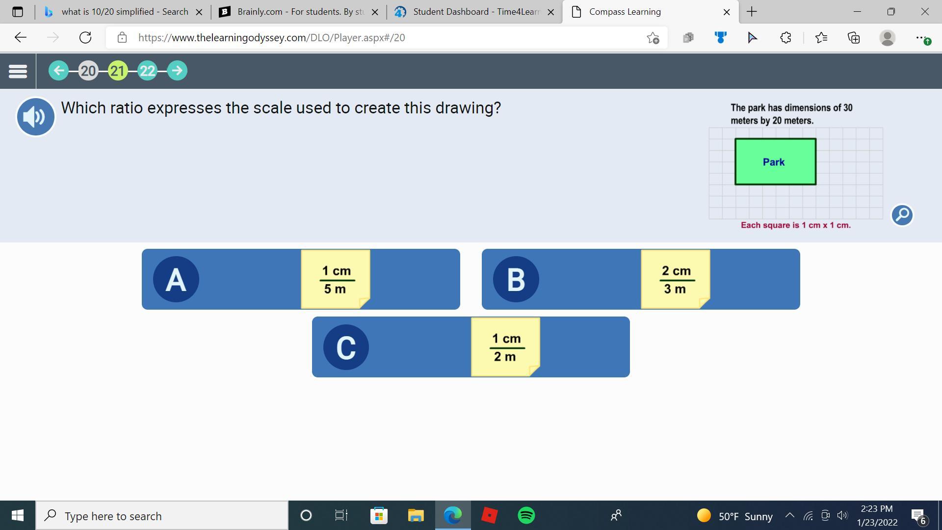Advance with the right arrow circle

tap(177, 71)
